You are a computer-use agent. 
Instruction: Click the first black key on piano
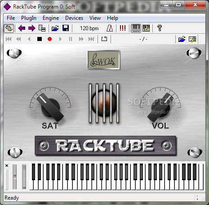pos(33,172)
